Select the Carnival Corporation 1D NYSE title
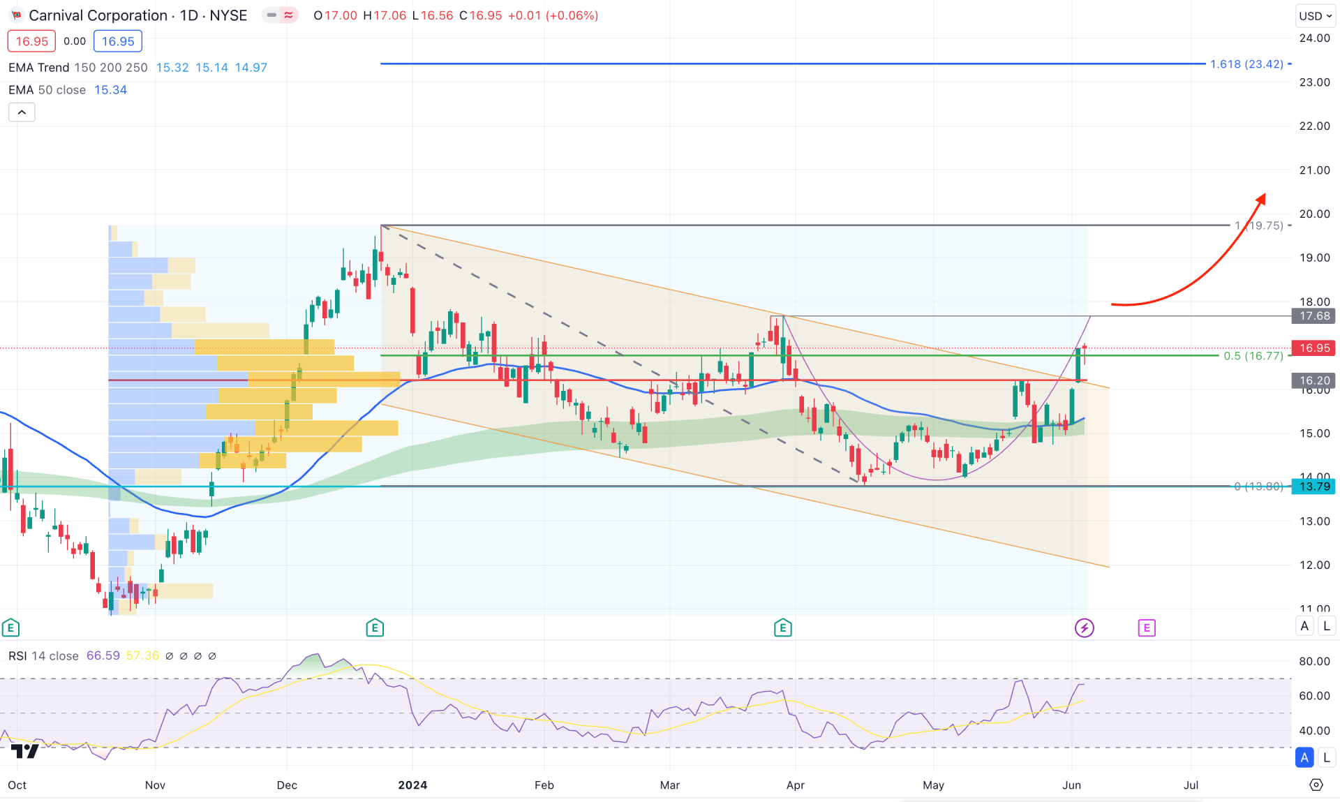 (138, 15)
